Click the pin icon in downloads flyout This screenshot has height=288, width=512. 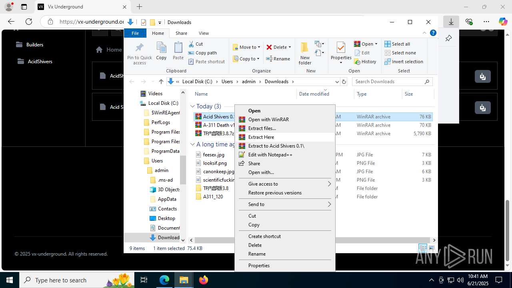tap(448, 38)
